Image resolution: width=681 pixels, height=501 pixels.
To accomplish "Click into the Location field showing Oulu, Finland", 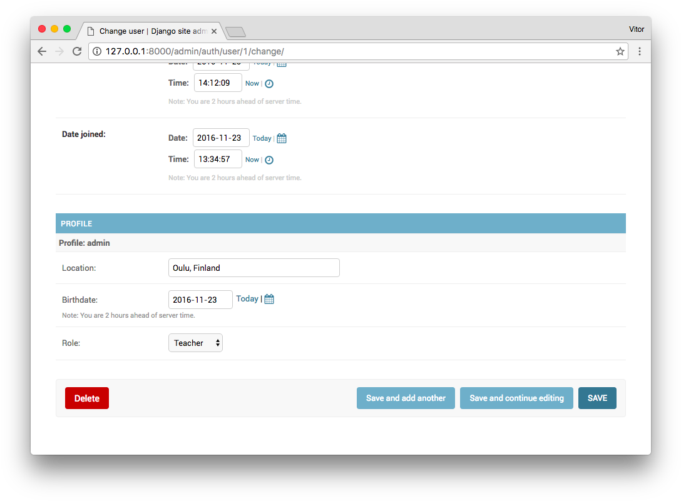I will [x=253, y=268].
